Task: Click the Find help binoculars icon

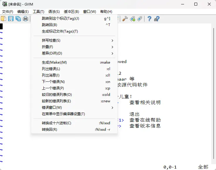Action: (x=157, y=18)
